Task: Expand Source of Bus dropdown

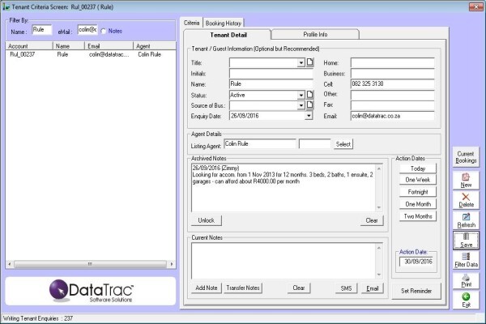Action: coord(301,105)
